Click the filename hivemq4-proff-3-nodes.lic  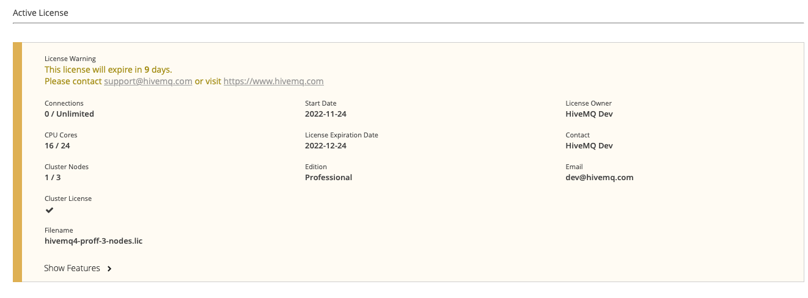tap(94, 241)
